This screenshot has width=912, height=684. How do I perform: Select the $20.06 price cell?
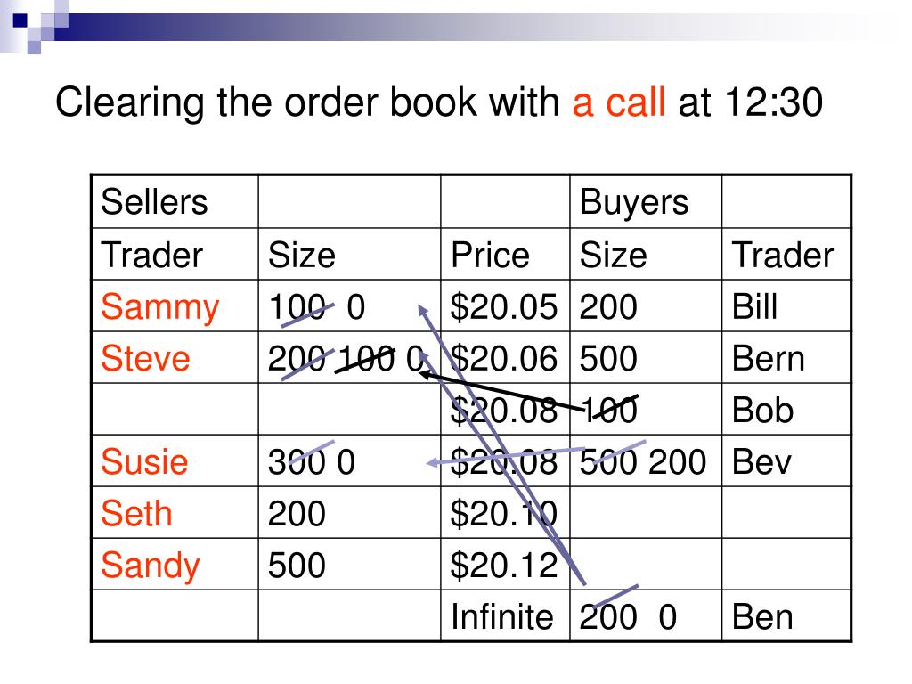[x=505, y=358]
